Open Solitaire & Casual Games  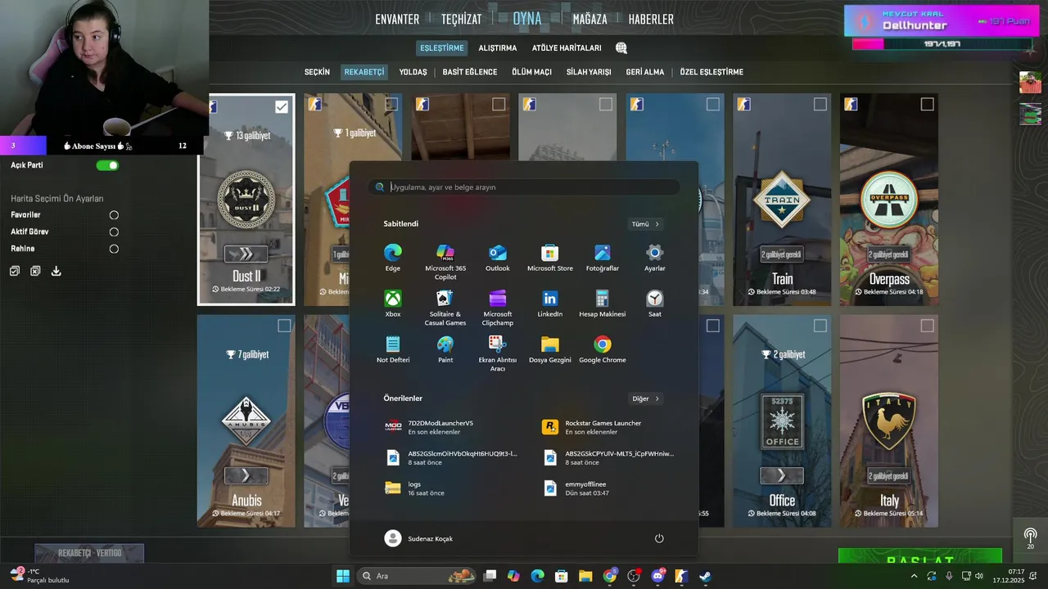(x=445, y=308)
